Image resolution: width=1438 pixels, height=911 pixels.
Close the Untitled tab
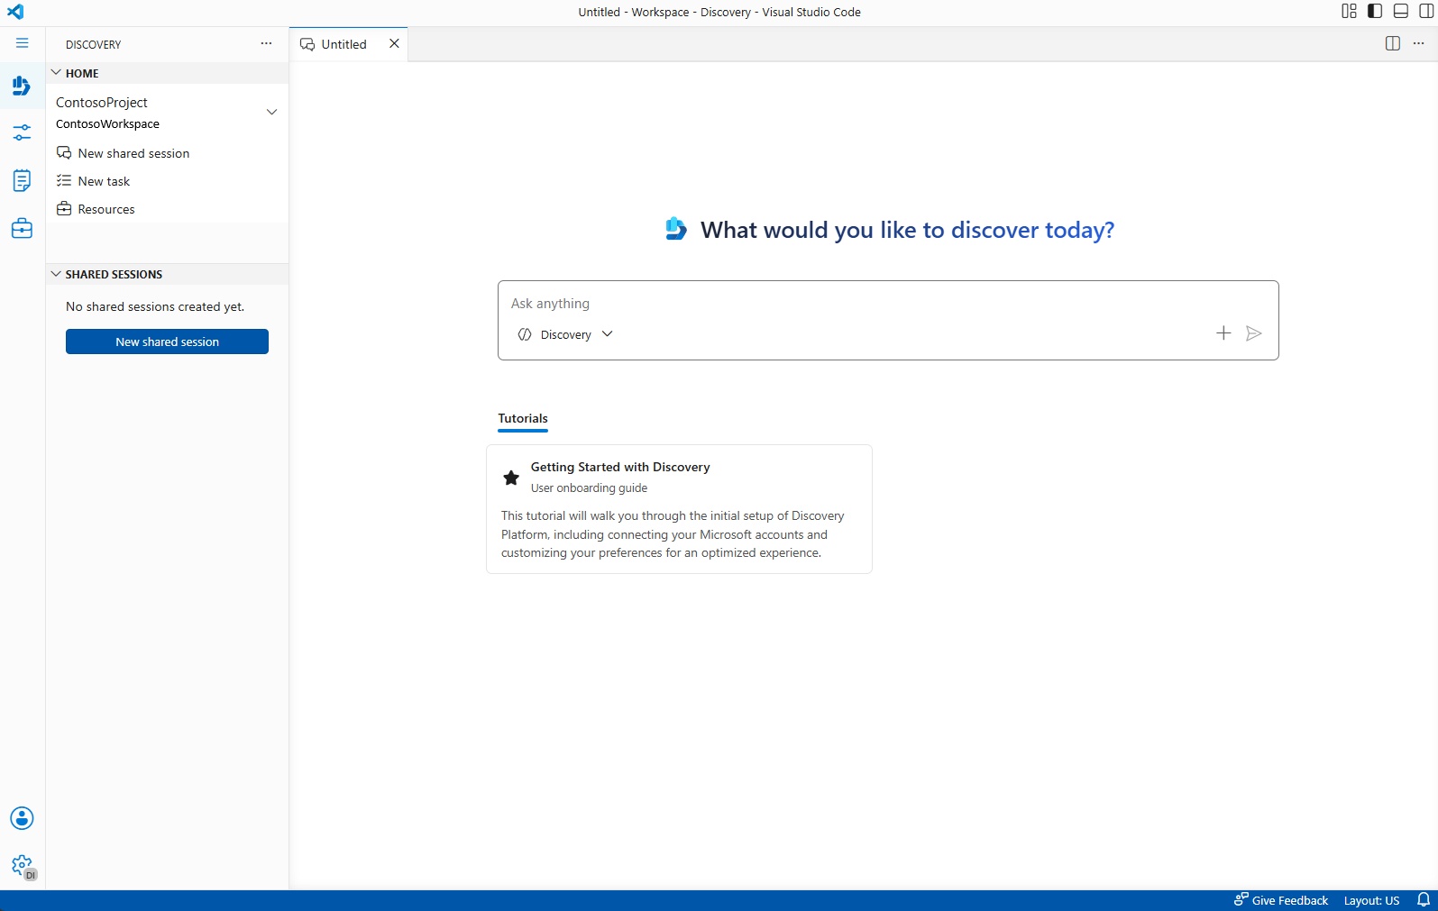pos(394,43)
